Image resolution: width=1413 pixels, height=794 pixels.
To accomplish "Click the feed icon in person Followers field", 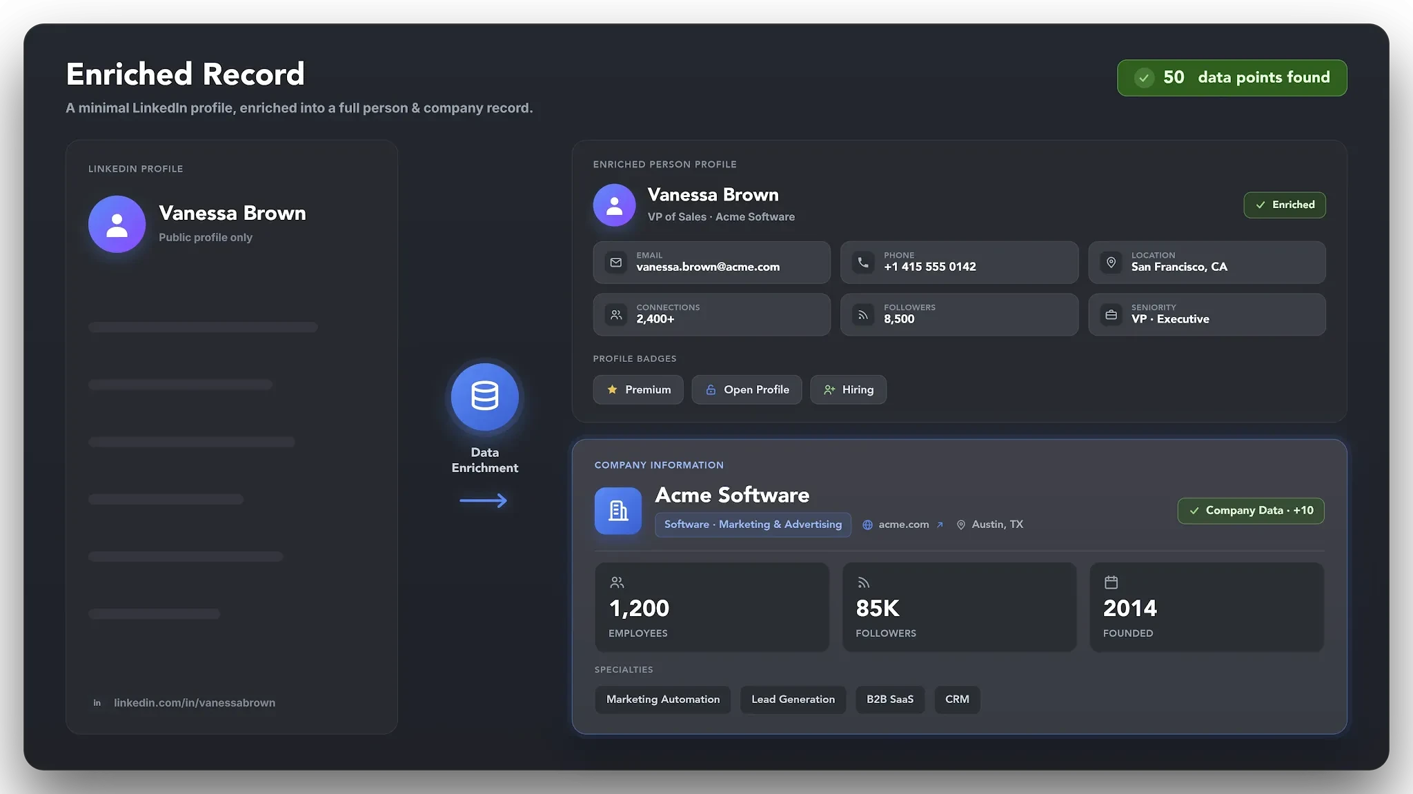I will coord(863,315).
